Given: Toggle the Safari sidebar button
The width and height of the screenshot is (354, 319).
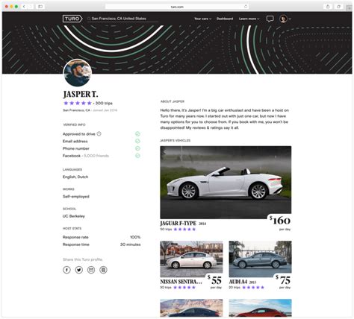Looking at the screenshot, I should 40,7.
